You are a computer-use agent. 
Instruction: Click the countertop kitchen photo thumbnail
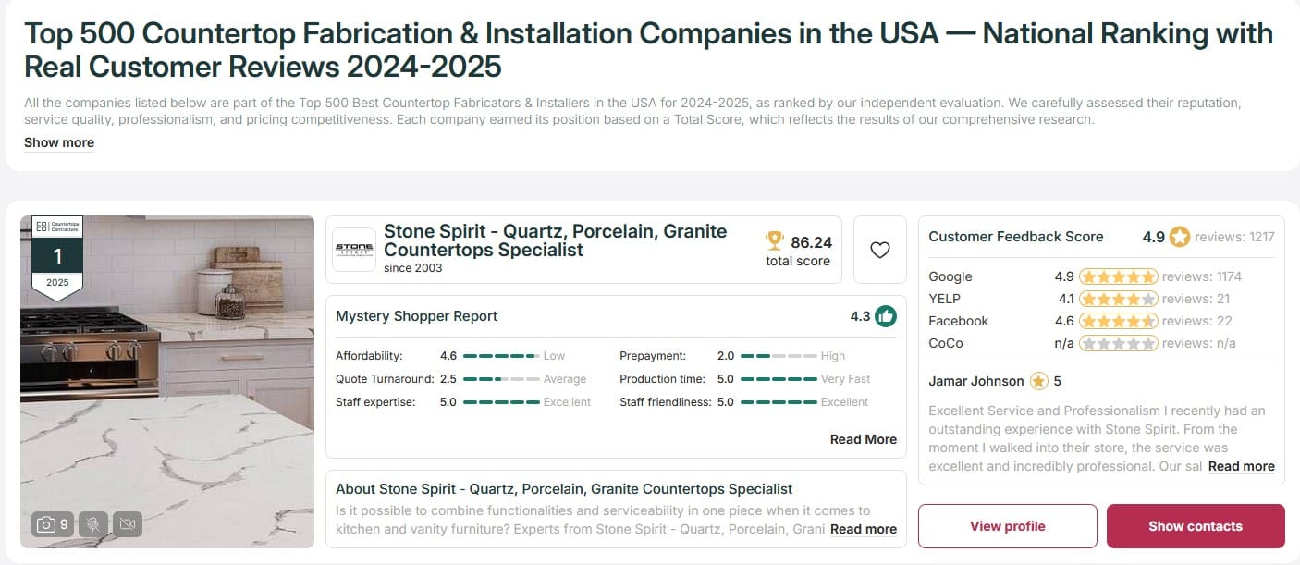click(x=167, y=382)
